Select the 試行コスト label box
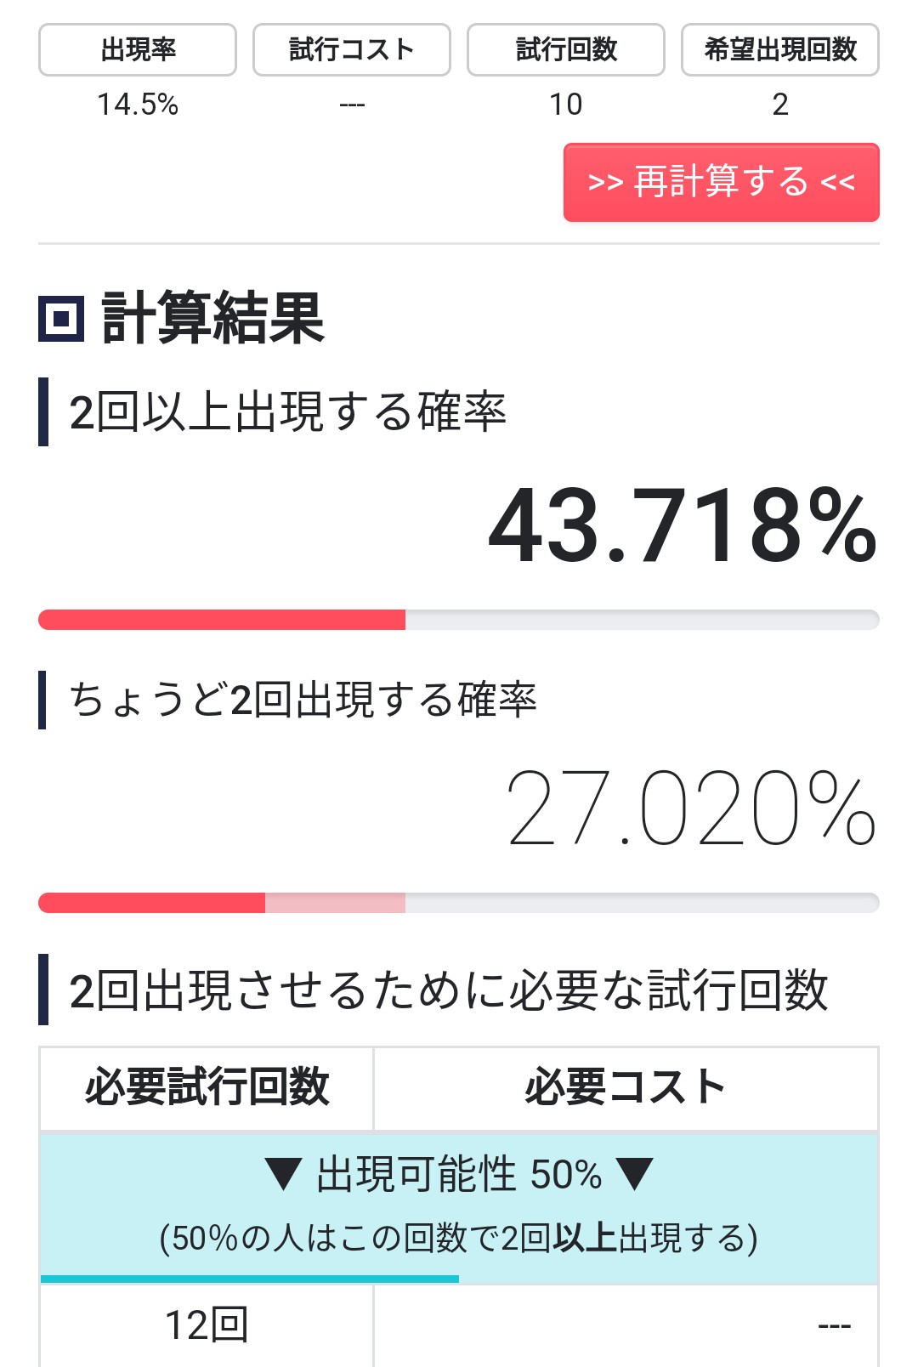This screenshot has height=1367, width=918. tap(352, 50)
